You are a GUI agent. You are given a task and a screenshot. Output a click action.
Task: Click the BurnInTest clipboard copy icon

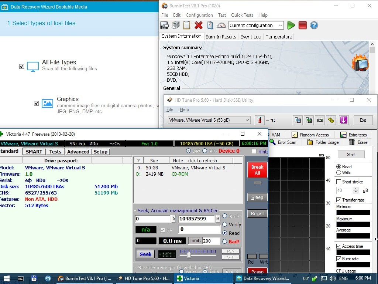(x=186, y=25)
